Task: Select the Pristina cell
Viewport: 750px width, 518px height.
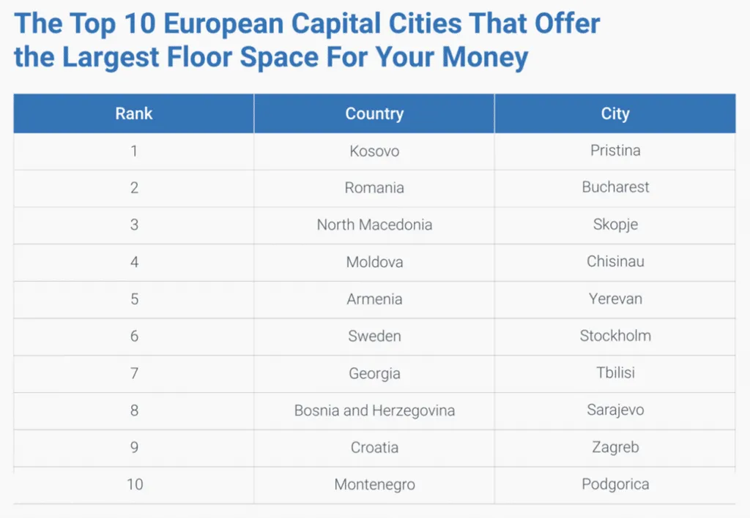Action: coord(615,151)
